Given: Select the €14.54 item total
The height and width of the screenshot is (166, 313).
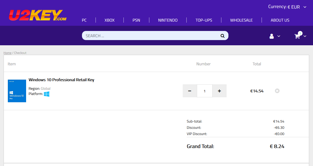Looking at the screenshot, I should (257, 91).
